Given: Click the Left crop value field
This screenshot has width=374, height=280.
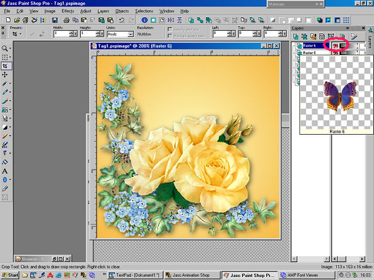Looking at the screenshot, I should click(x=221, y=34).
